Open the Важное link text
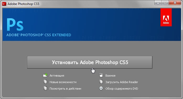 (110, 76)
